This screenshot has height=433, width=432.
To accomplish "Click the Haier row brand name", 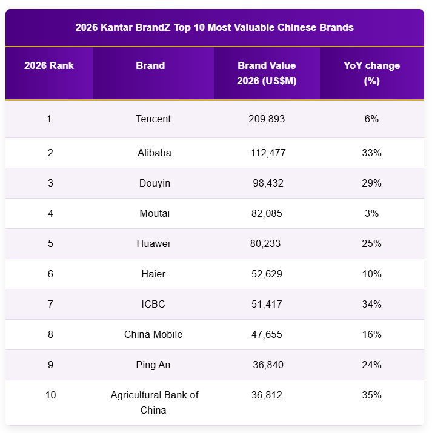I will [153, 274].
